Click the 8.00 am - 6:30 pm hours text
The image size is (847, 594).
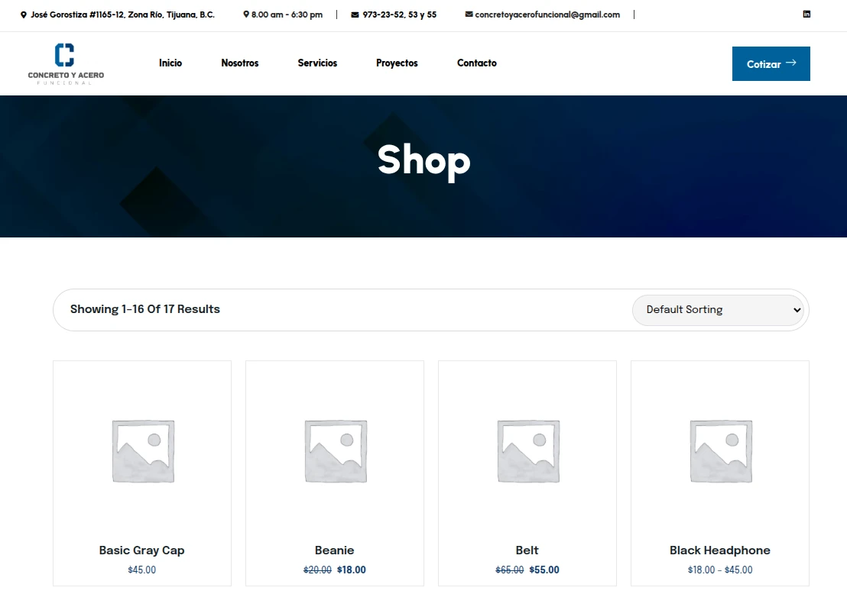coord(287,15)
